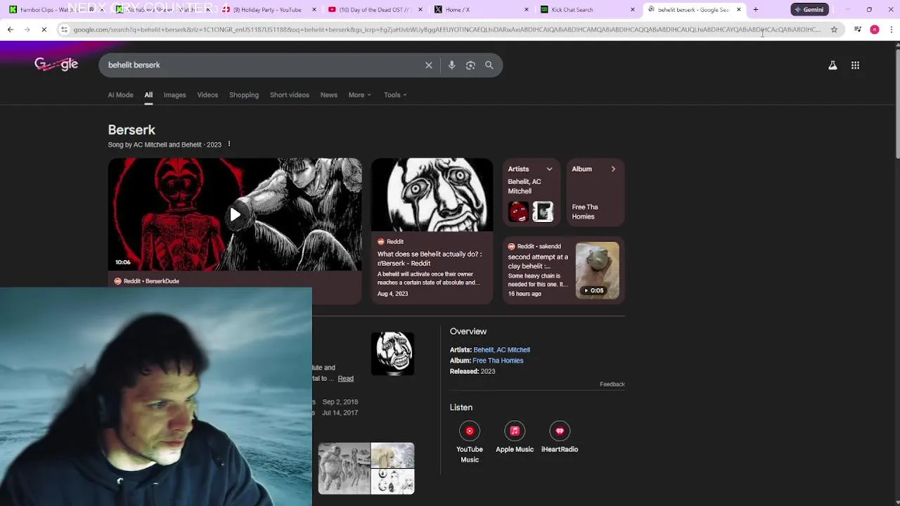The width and height of the screenshot is (900, 506).
Task: Click the 'Jul 14, 2017' date text
Action: click(x=340, y=413)
